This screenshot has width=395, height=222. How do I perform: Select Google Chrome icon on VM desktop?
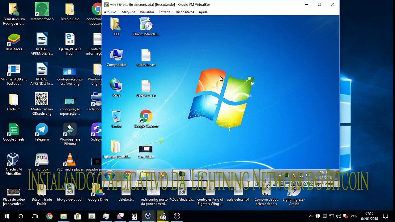(x=146, y=119)
